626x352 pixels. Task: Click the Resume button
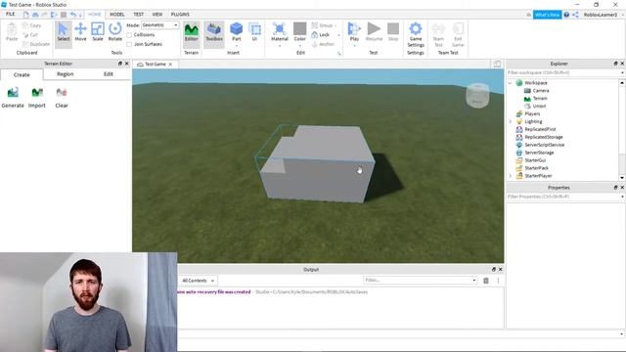pos(374,32)
